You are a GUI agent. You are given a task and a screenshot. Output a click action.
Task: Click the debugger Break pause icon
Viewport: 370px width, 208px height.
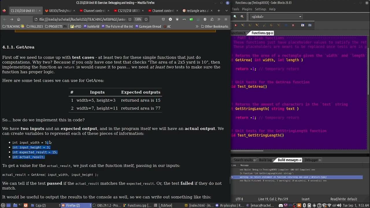point(286,25)
